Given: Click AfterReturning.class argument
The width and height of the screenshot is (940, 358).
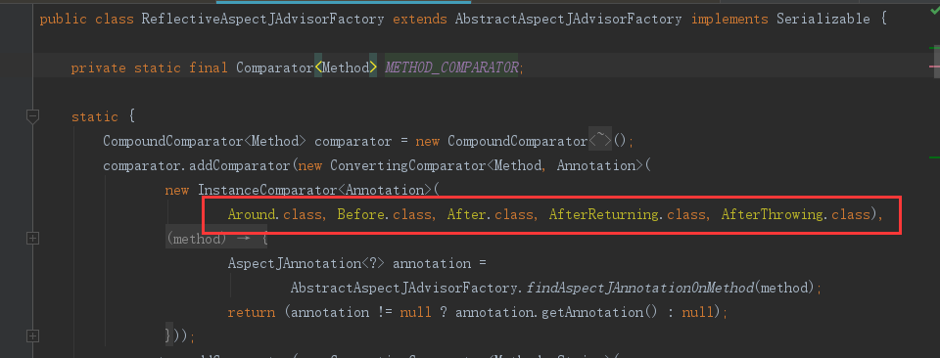Looking at the screenshot, I should pos(627,214).
